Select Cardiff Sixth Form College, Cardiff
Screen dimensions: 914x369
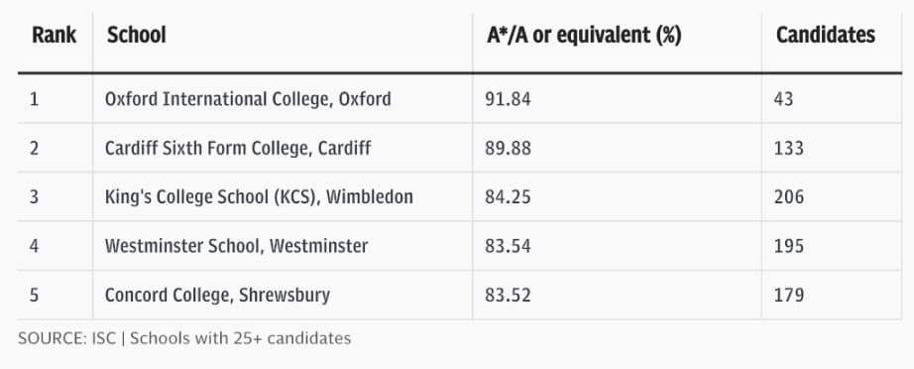238,148
